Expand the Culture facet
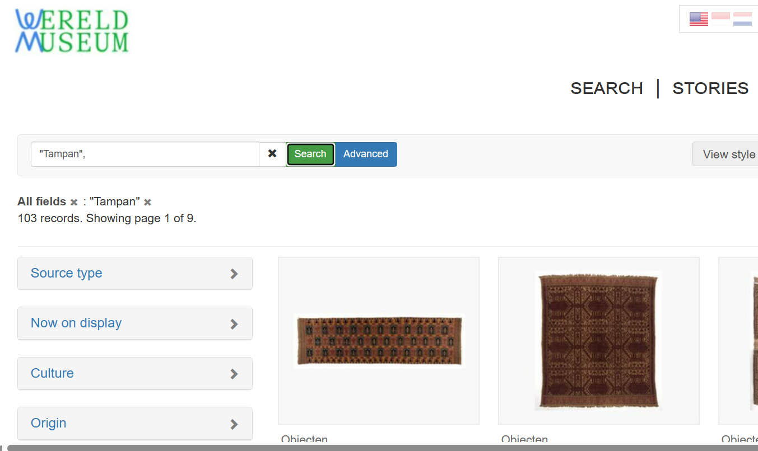 135,373
